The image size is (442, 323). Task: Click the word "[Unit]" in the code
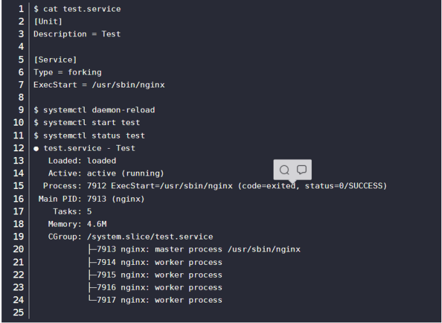[48, 22]
